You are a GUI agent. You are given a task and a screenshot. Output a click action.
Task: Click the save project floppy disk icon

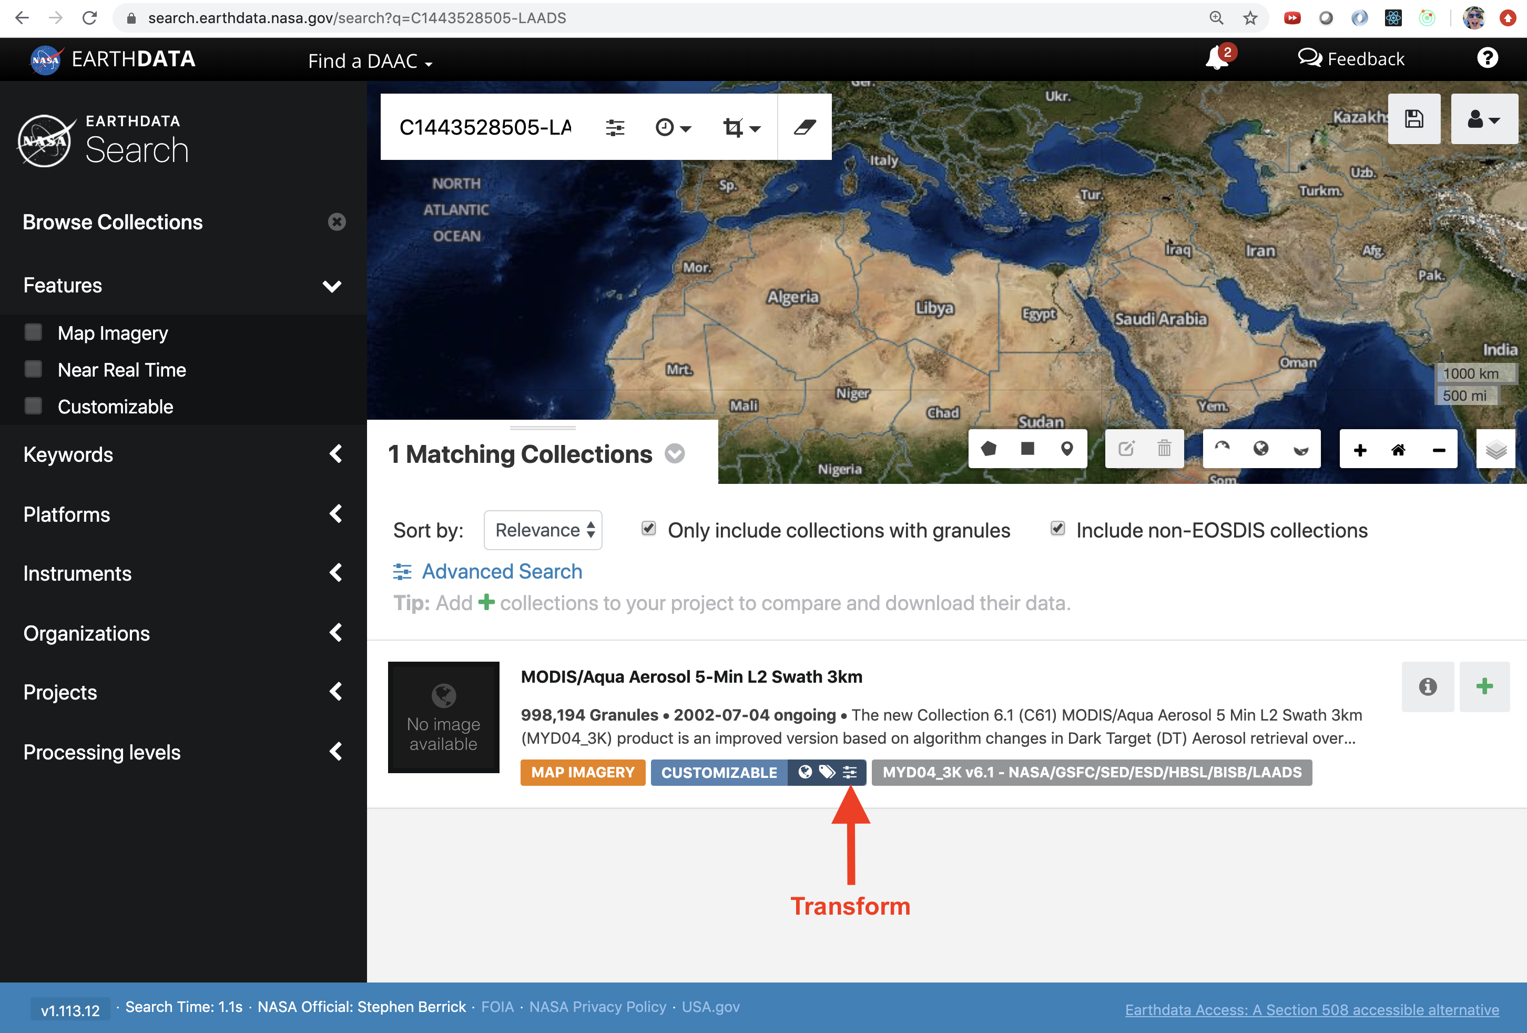pos(1414,119)
